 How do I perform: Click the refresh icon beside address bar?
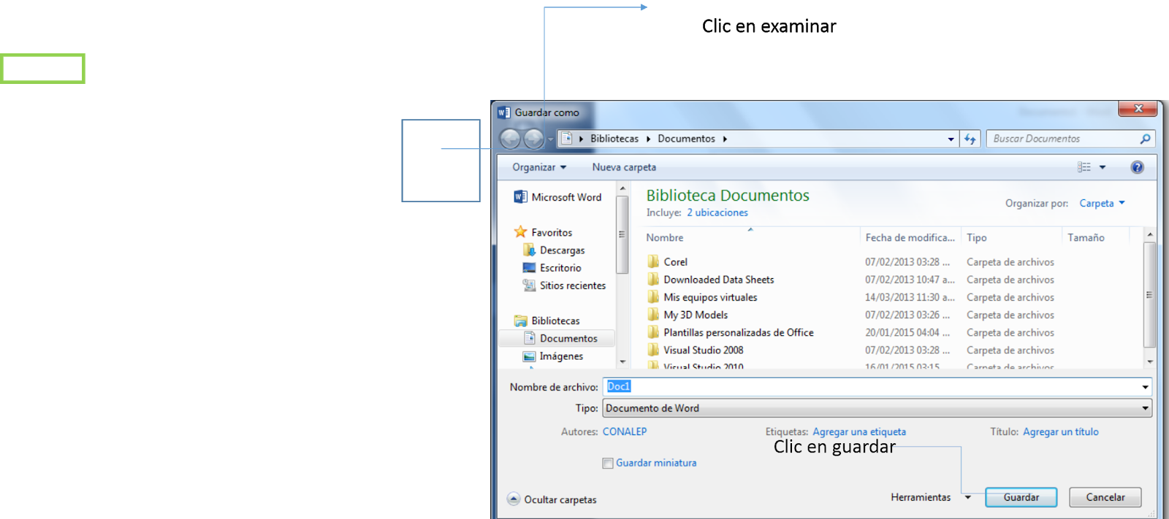[x=970, y=139]
